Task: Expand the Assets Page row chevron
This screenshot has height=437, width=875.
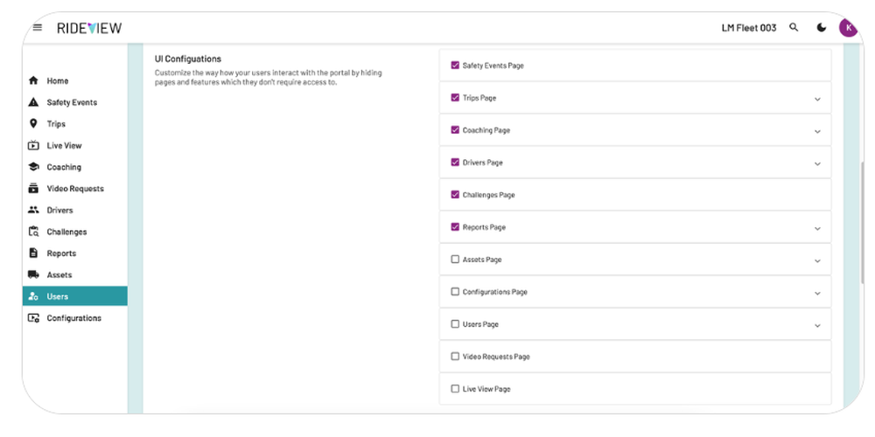Action: [x=817, y=260]
